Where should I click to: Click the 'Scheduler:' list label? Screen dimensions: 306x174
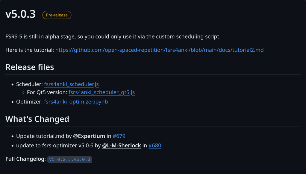29,84
